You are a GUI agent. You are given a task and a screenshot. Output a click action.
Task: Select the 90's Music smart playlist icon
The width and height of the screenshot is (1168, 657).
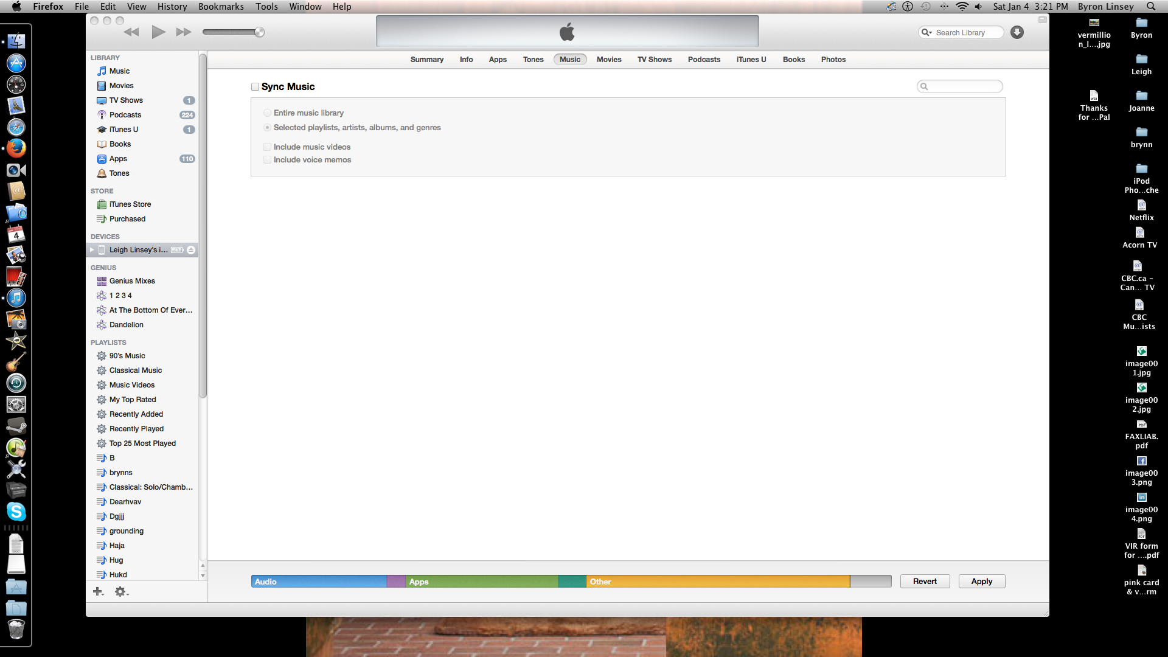click(102, 356)
